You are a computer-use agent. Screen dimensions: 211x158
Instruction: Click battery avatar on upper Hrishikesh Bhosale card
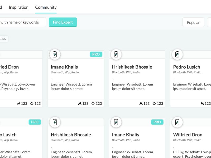tap(116, 55)
